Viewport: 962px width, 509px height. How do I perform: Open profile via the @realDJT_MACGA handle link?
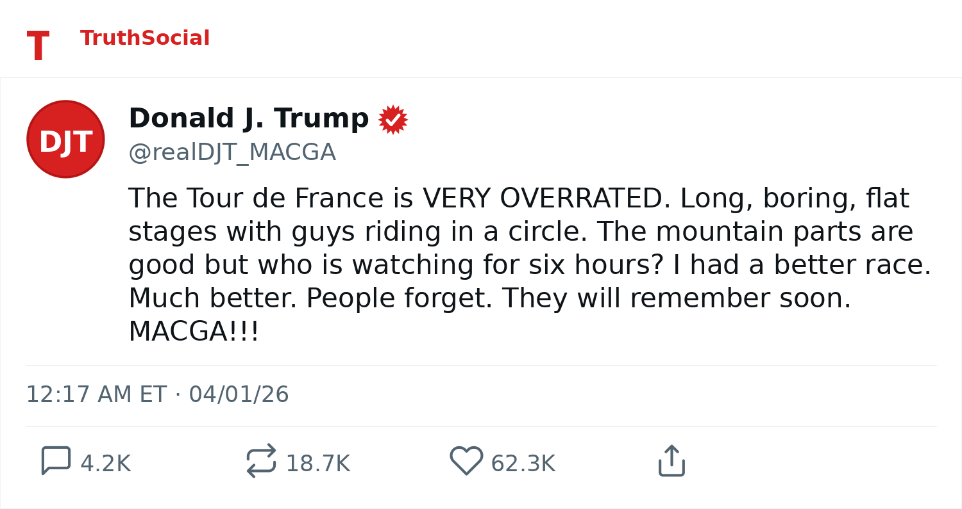232,151
